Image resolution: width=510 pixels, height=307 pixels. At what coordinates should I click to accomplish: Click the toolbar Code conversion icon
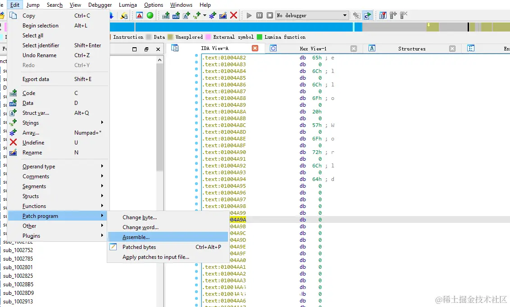pos(165,15)
